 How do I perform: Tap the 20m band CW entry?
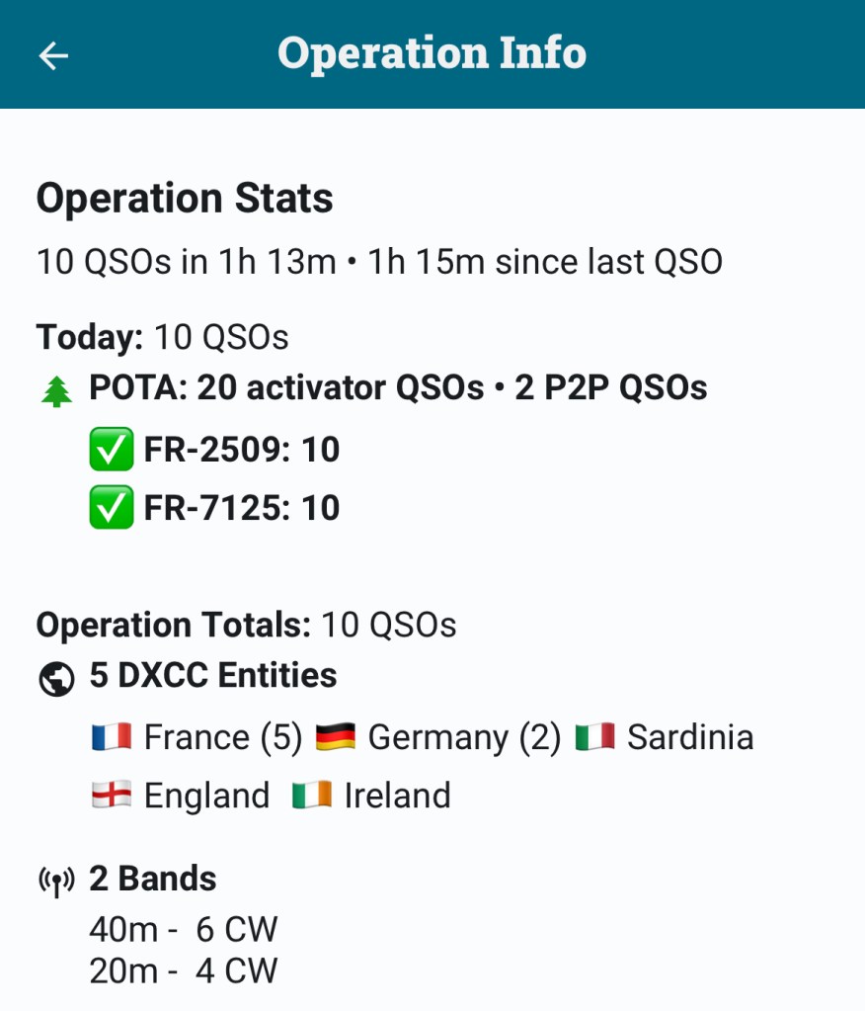click(x=184, y=970)
